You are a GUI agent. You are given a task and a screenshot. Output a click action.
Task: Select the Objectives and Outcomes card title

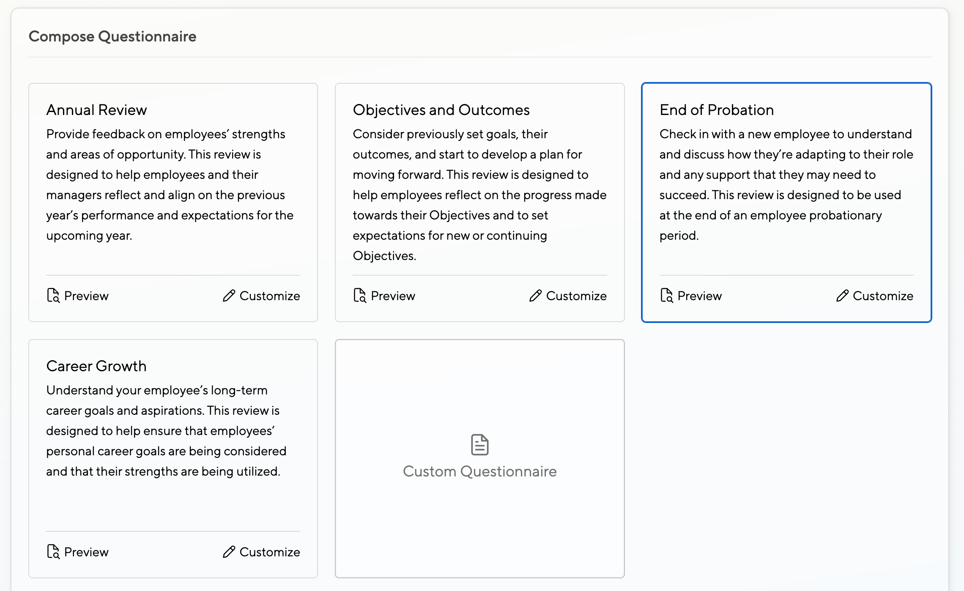point(441,110)
